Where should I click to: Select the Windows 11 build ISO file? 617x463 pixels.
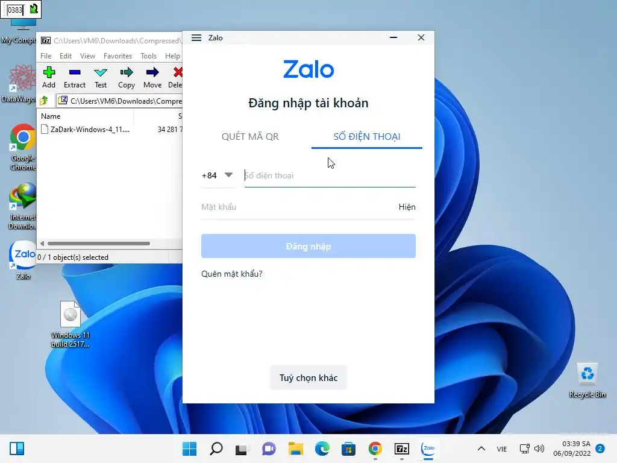(70, 324)
